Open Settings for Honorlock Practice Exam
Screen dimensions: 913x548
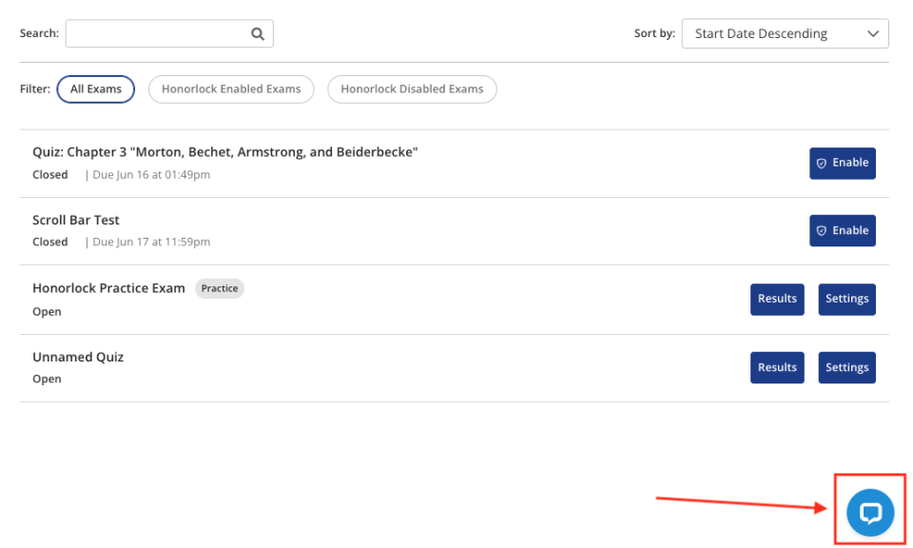coord(846,300)
